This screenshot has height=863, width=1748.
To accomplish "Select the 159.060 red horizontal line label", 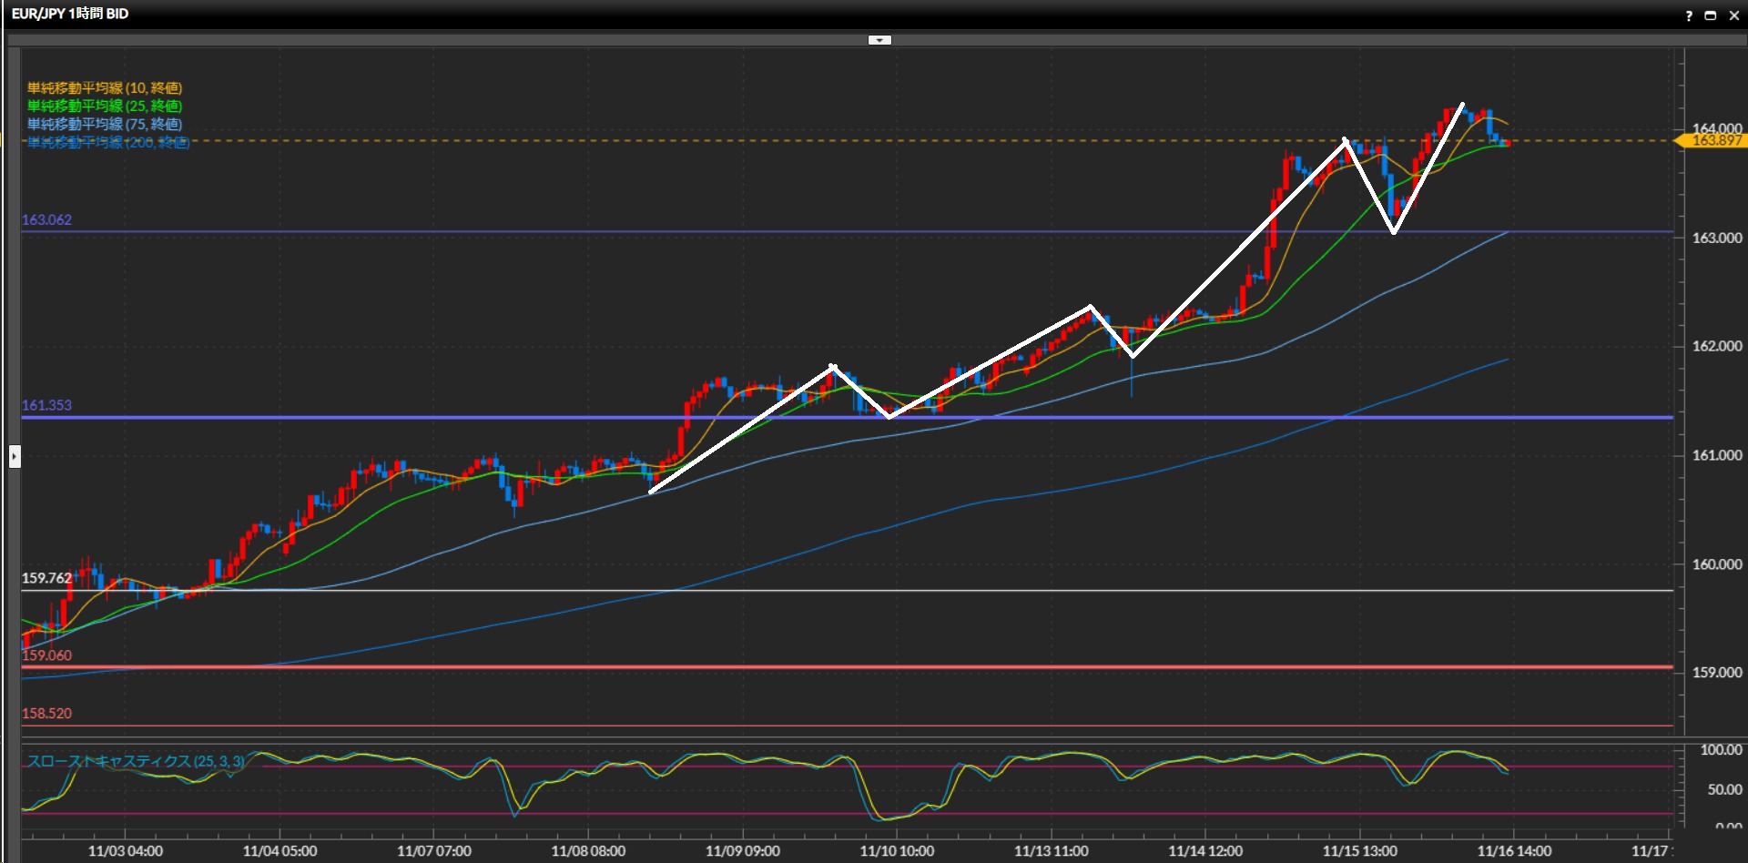I will (x=46, y=655).
